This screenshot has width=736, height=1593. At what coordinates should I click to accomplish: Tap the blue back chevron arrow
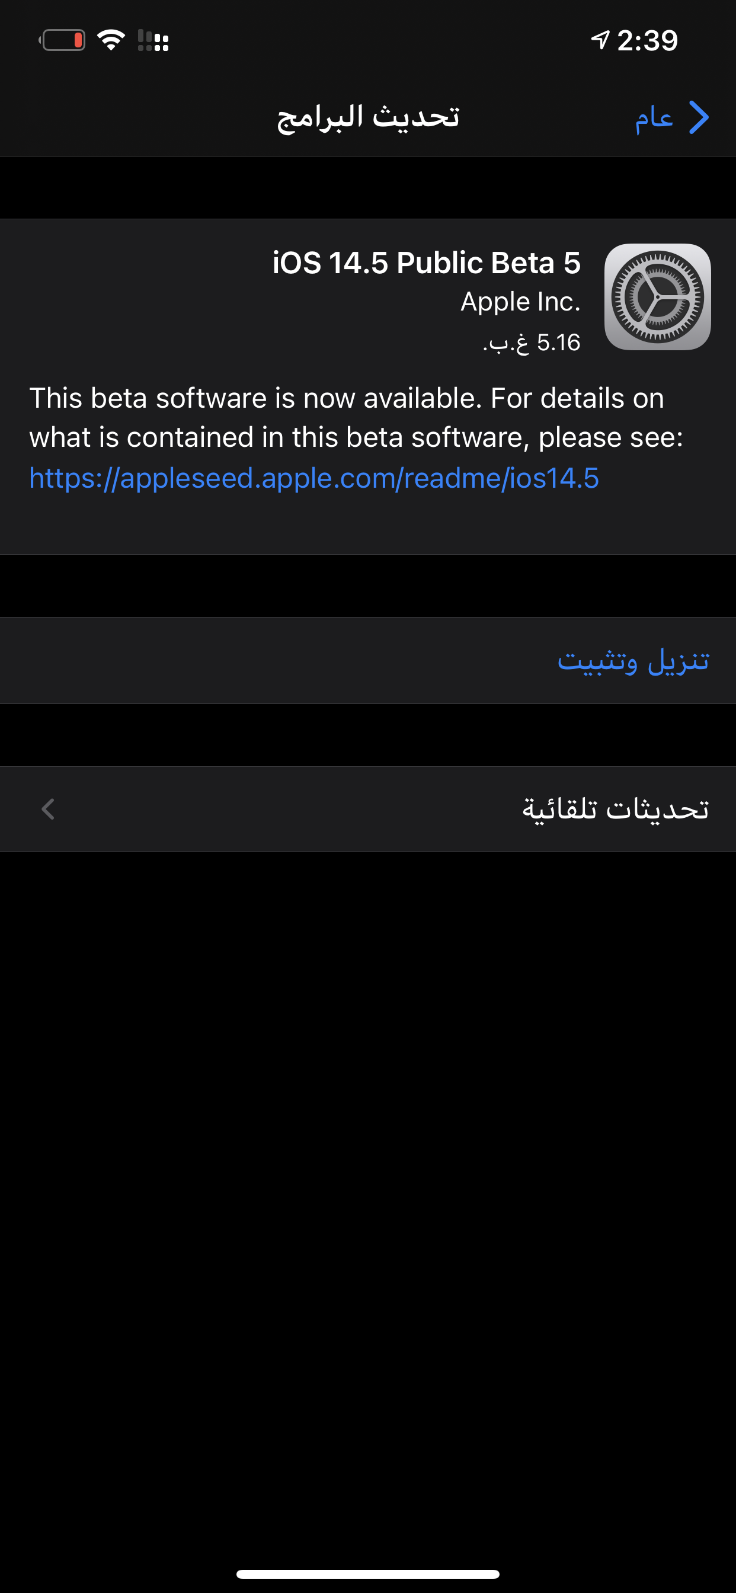click(699, 117)
